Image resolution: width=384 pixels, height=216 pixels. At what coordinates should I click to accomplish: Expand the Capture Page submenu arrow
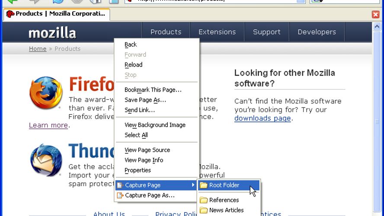tap(193, 185)
